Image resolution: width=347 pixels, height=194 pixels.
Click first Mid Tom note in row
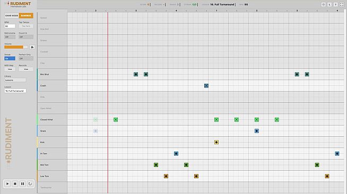156,165
